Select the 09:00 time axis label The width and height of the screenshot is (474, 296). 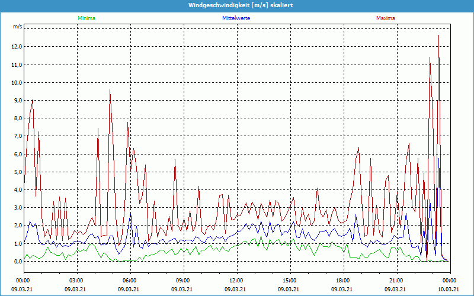pyautogui.click(x=182, y=280)
